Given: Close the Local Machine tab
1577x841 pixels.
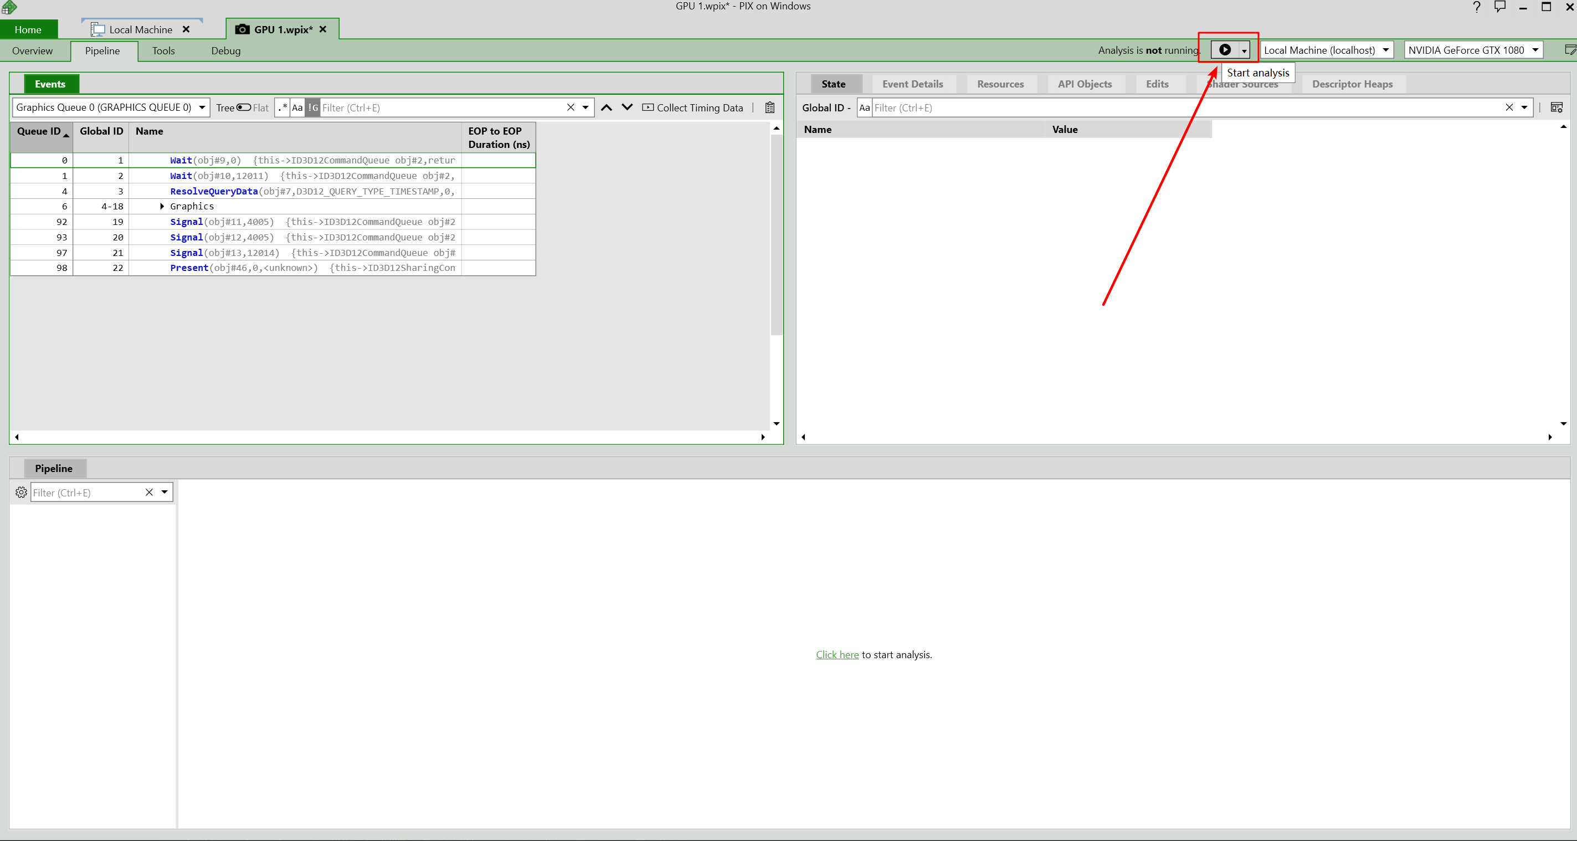Looking at the screenshot, I should point(186,29).
